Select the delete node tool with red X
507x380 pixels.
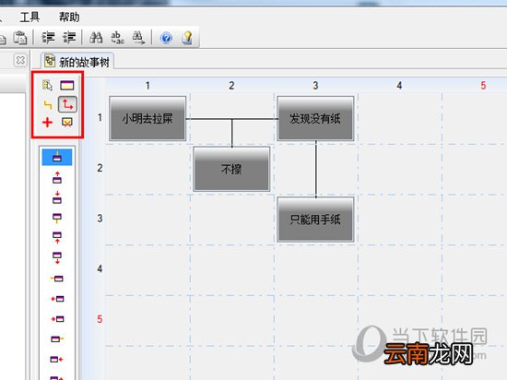(67, 123)
